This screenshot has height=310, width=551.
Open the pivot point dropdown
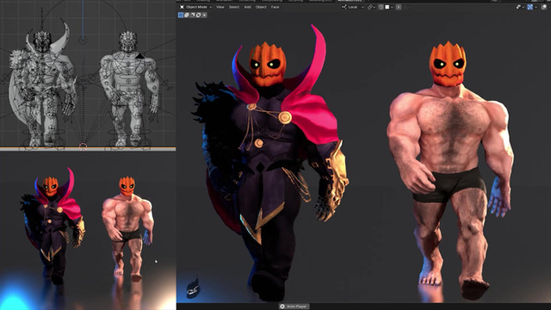point(371,7)
